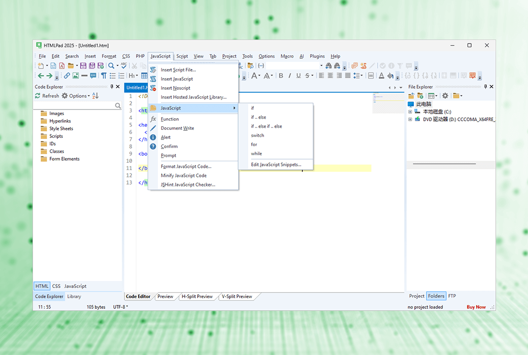The height and width of the screenshot is (355, 528).
Task: Select the 'switch' snippet
Action: [276, 135]
